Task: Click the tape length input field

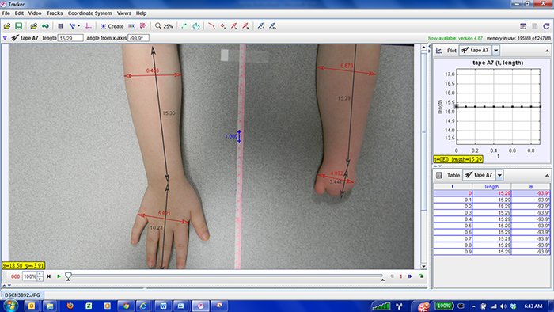Action: click(70, 38)
